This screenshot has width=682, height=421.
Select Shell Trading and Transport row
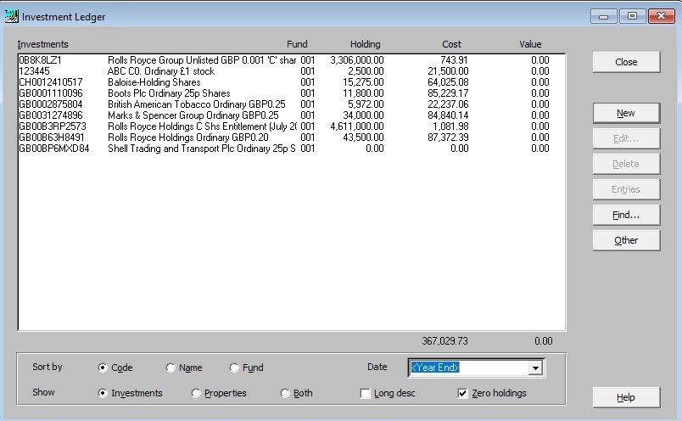292,149
